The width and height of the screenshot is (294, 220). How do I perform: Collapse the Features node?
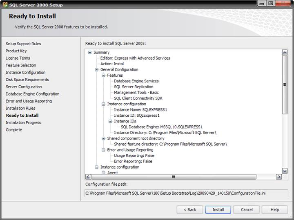tap(103, 76)
